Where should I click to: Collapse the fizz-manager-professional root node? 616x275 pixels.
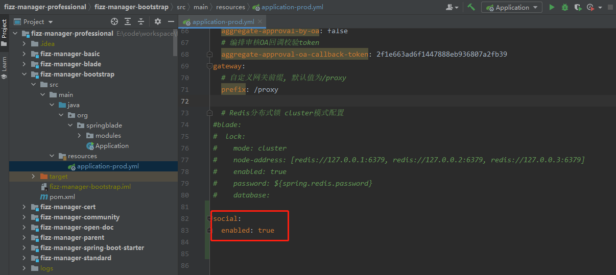point(15,34)
